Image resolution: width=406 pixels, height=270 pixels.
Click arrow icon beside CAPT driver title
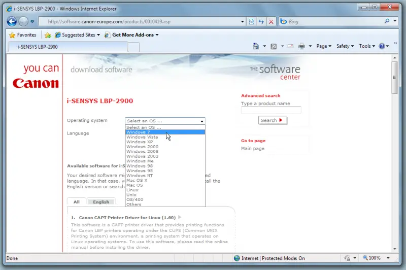[x=180, y=217]
